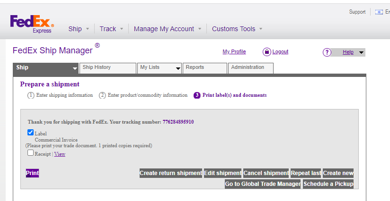Click Enter product/commodity information step text
The image size is (390, 201).
coord(148,95)
